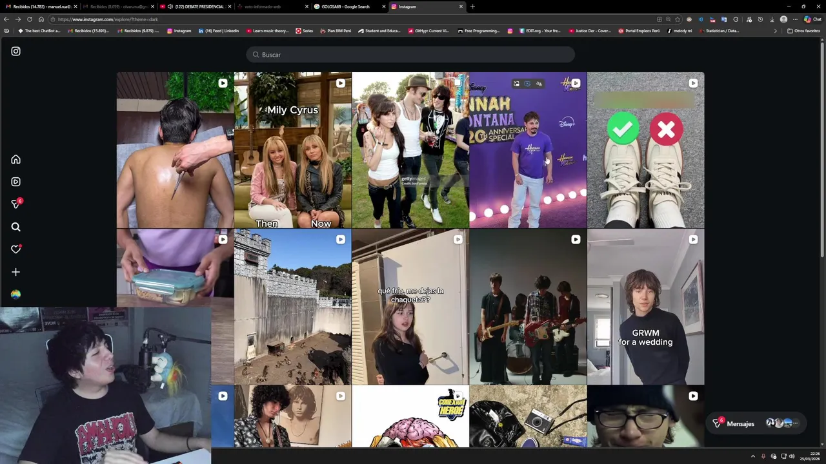Switch to the voto-informado-web tab

[x=271, y=6]
